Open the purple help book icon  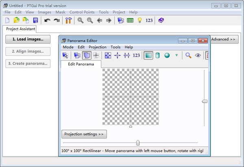coord(161,20)
